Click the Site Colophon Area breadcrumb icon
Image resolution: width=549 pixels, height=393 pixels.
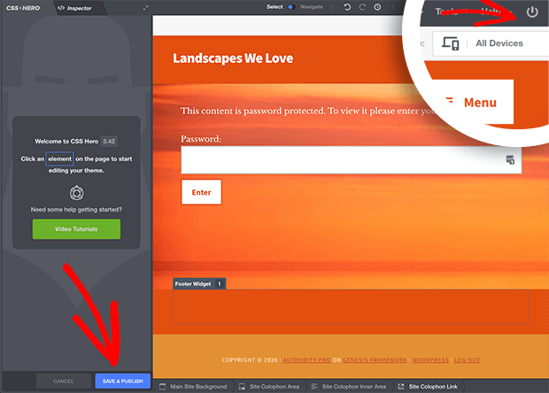click(242, 387)
